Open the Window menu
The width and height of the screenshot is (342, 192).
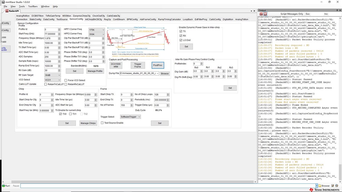pyautogui.click(x=45, y=6)
